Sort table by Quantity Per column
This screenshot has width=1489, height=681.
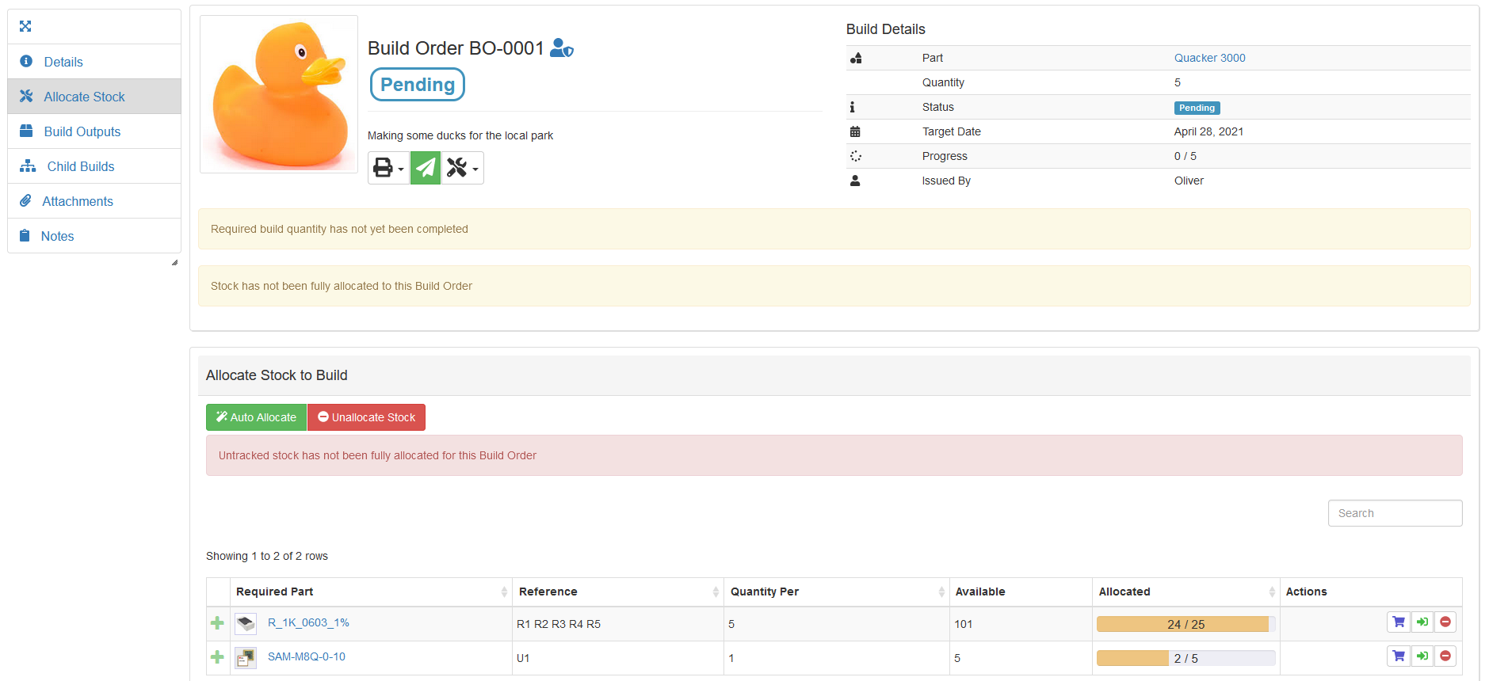pyautogui.click(x=836, y=592)
